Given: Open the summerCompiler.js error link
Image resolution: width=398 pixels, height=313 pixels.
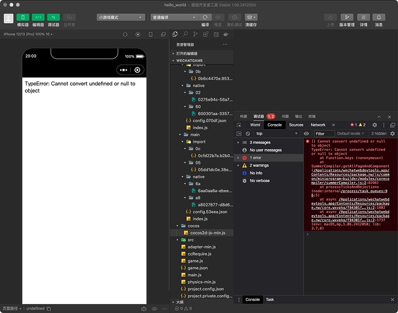Looking at the screenshot, I should point(350,177).
